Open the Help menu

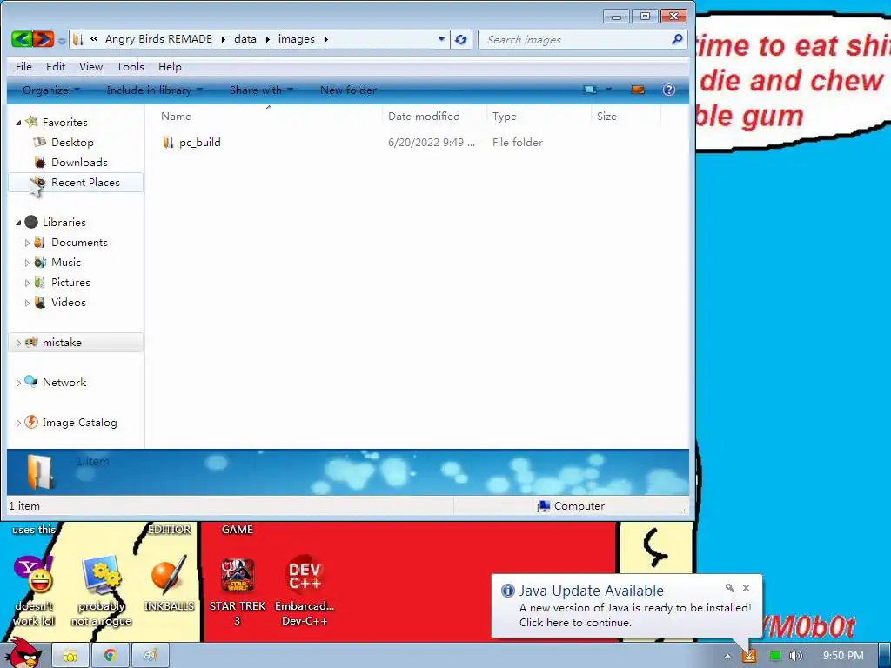pos(170,66)
